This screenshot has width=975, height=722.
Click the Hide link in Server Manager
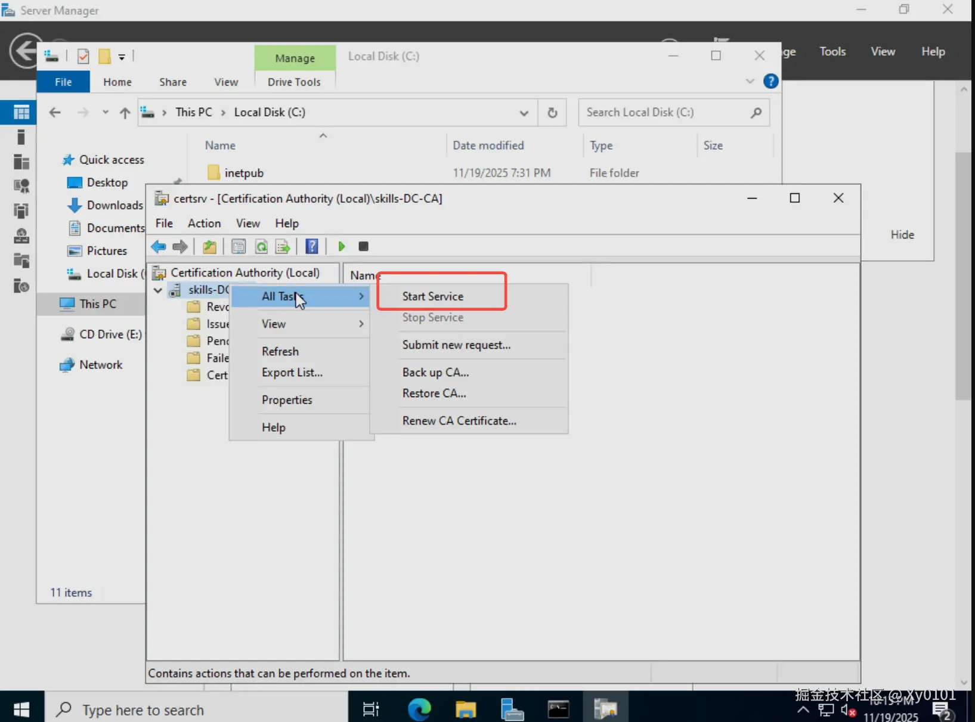click(902, 235)
